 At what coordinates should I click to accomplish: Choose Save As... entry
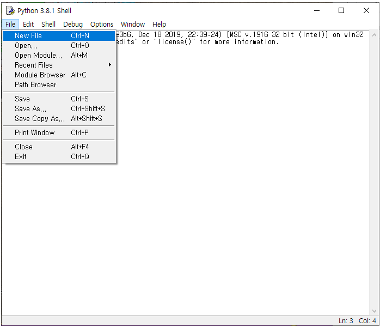[x=59, y=108]
